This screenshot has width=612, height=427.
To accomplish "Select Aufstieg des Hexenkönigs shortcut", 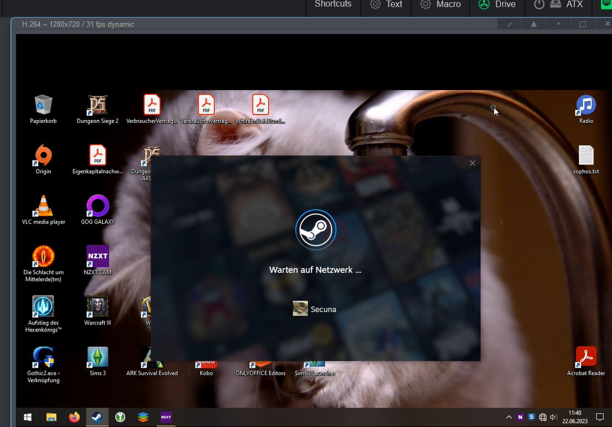I will [x=43, y=315].
